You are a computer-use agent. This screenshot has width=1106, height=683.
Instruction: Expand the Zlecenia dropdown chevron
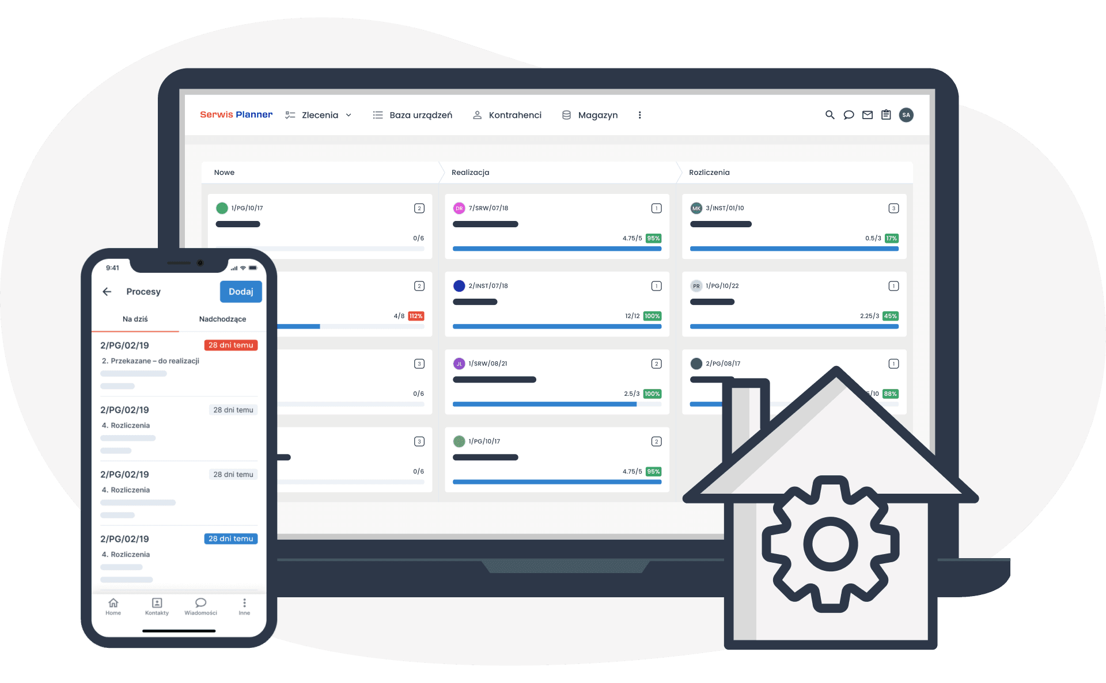point(349,115)
